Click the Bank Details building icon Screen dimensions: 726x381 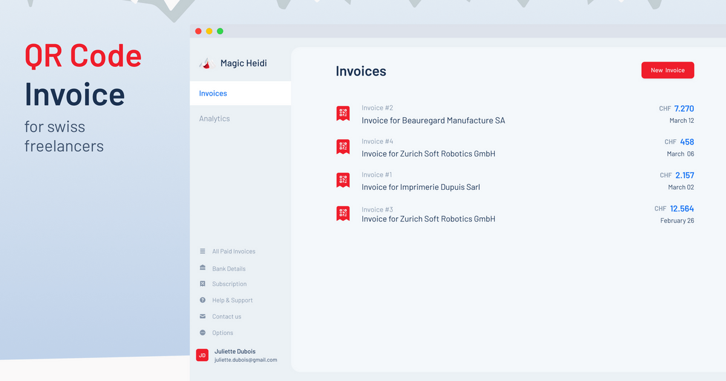click(x=203, y=268)
